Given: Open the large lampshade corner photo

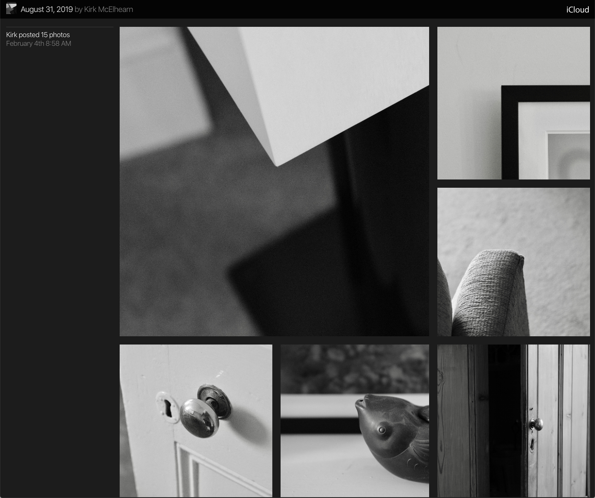Looking at the screenshot, I should click(x=274, y=182).
